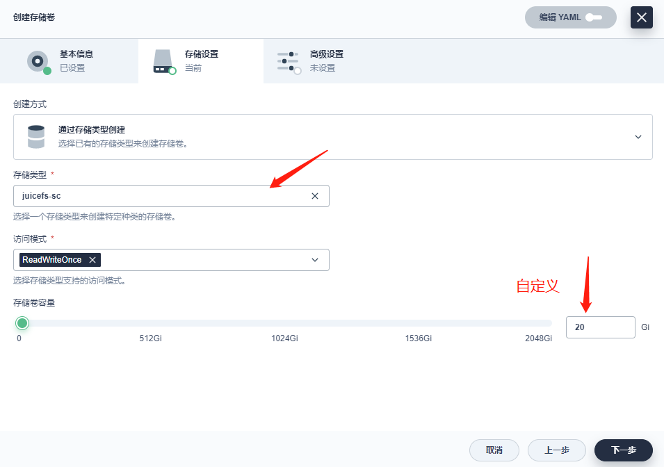Click the 存储类型 field label
The image size is (664, 467).
pyautogui.click(x=30, y=175)
